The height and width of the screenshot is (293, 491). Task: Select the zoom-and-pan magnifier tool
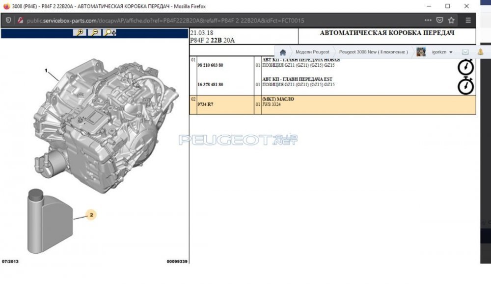click(110, 33)
